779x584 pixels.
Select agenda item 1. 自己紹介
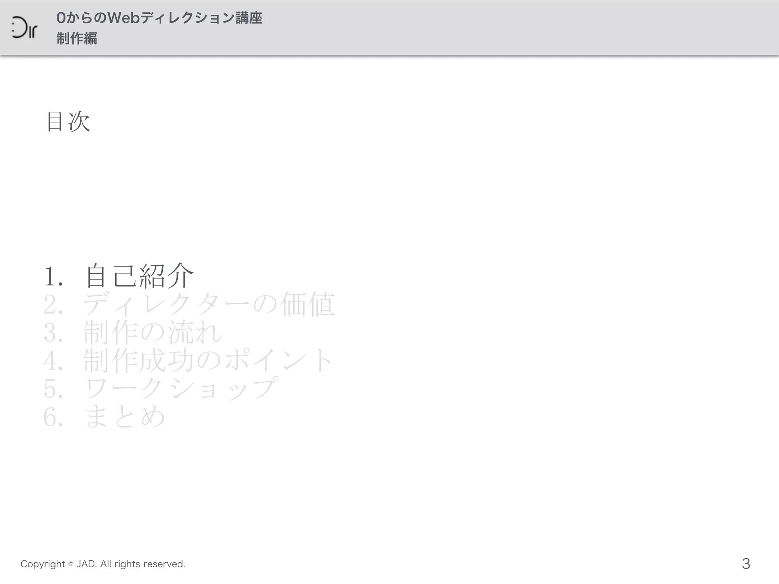tap(119, 276)
